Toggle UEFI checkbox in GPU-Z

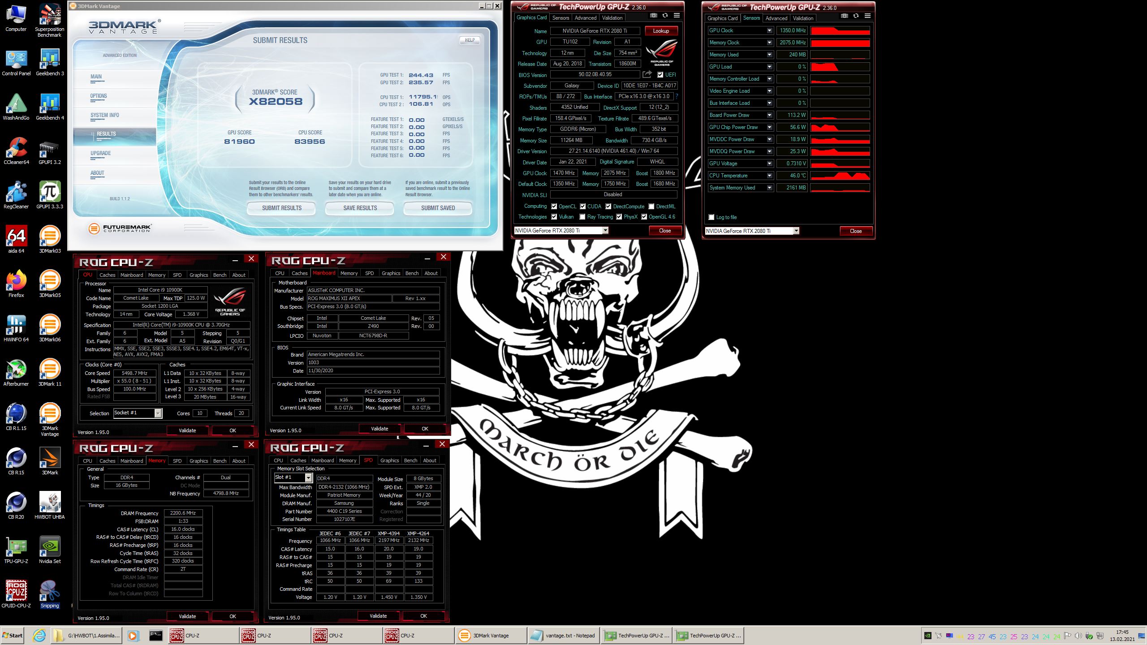660,75
